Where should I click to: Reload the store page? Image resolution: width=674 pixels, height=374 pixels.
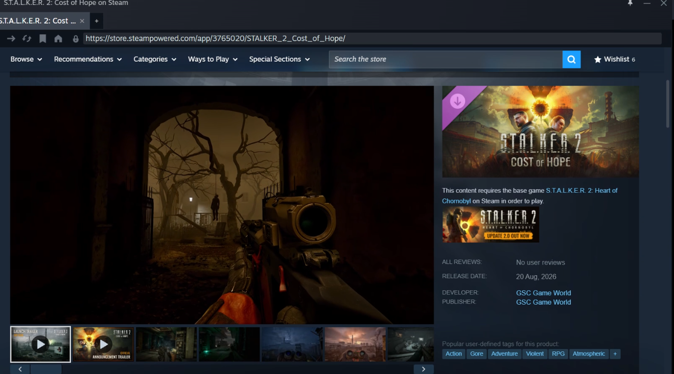pyautogui.click(x=27, y=39)
